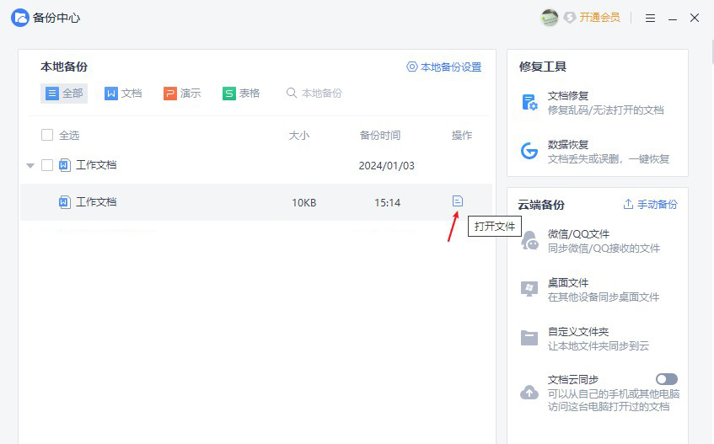Screen dimensions: 714x444
Task: Click the 让本地文件夹同步到云 description
Action: click(599, 345)
